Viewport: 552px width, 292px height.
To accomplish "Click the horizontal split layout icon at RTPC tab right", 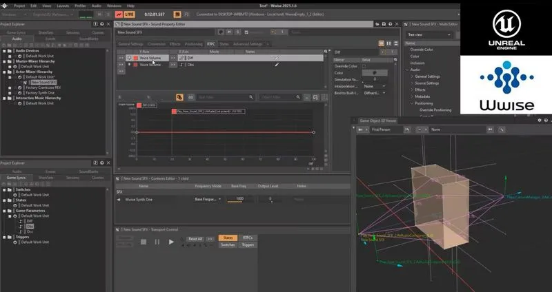I will [395, 43].
